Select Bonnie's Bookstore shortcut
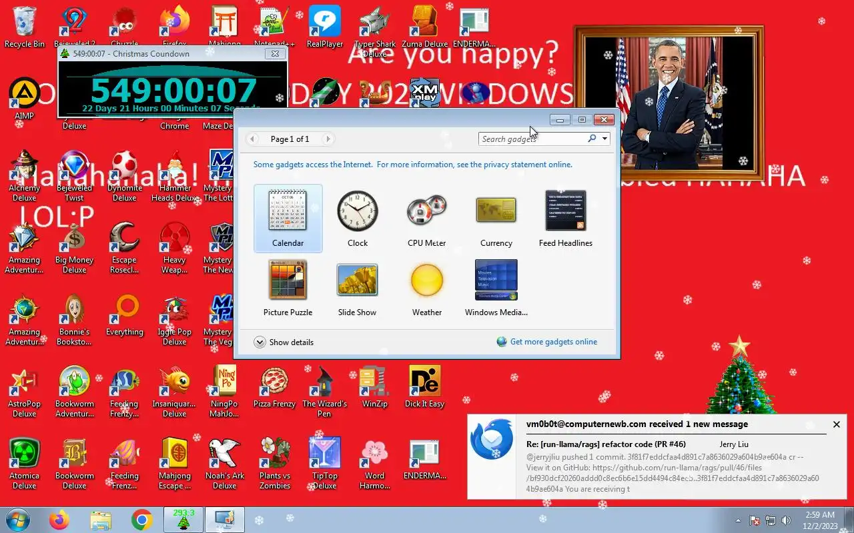This screenshot has height=533, width=854. coord(75,320)
